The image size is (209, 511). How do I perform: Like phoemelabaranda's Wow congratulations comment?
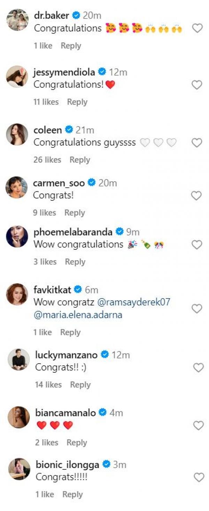[x=197, y=245]
